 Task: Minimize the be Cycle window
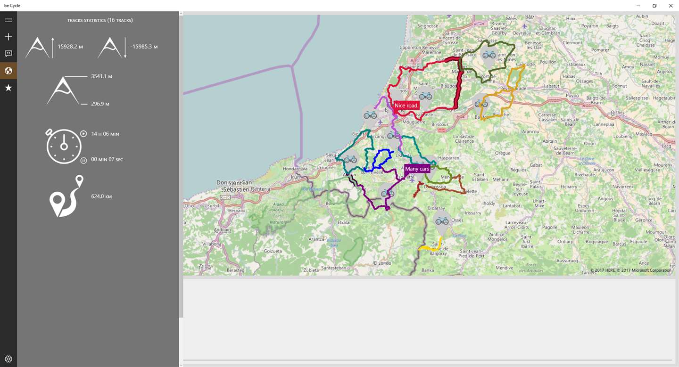point(638,6)
